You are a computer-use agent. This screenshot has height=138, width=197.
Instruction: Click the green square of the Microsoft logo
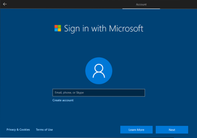pyautogui.click(x=60, y=27)
